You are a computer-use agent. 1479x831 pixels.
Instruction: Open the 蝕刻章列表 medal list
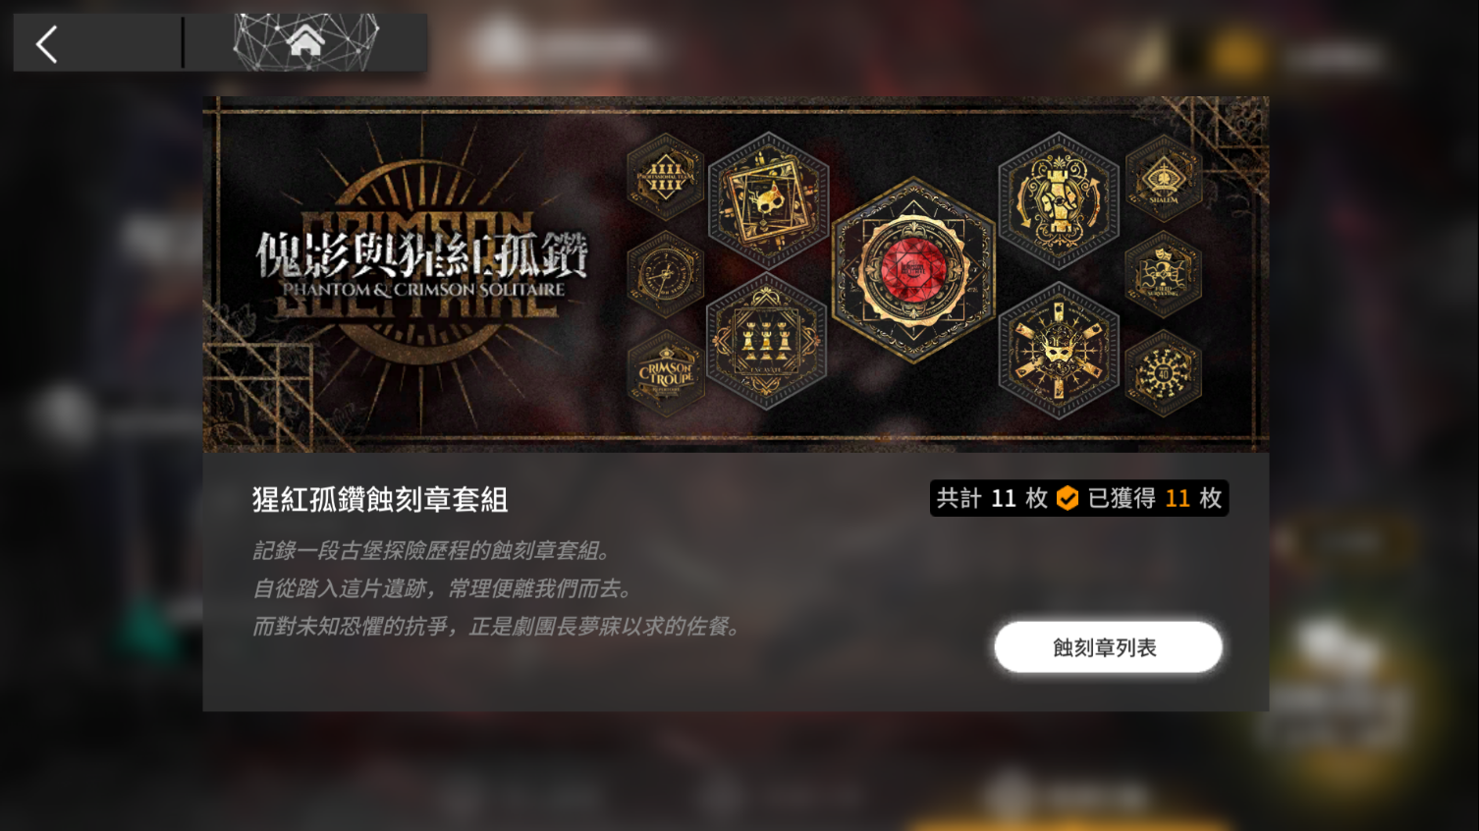(1108, 647)
